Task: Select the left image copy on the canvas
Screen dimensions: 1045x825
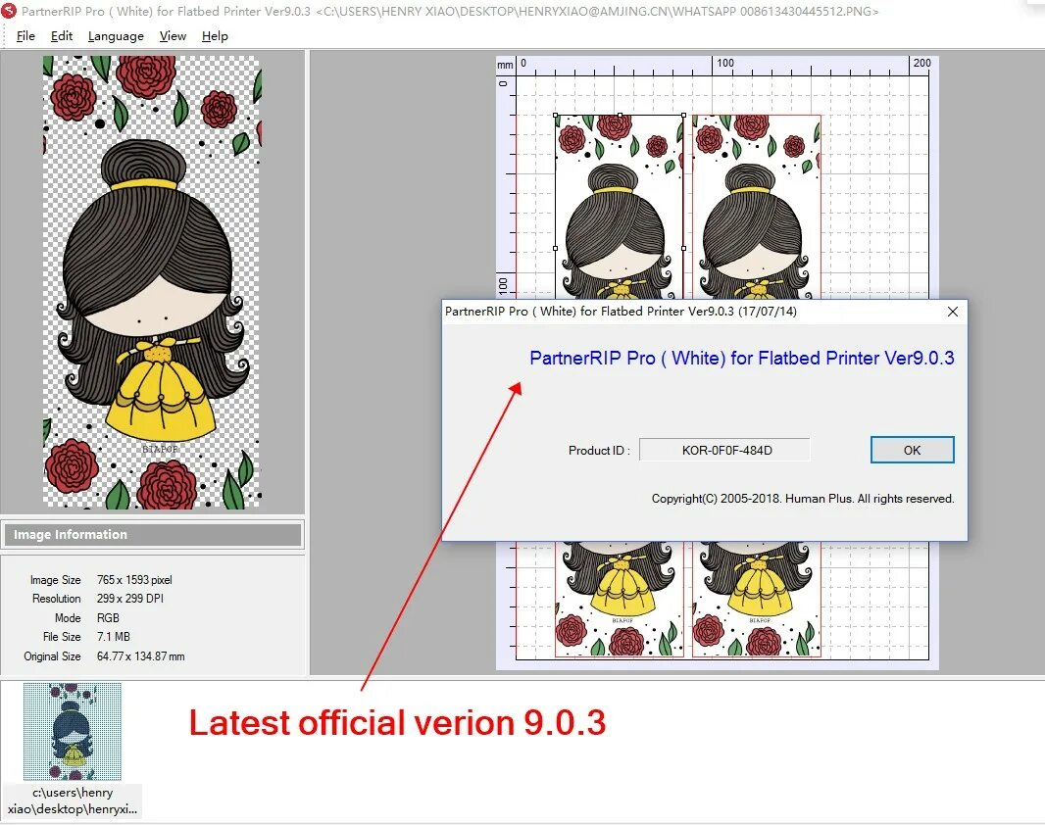Action: tap(620, 207)
